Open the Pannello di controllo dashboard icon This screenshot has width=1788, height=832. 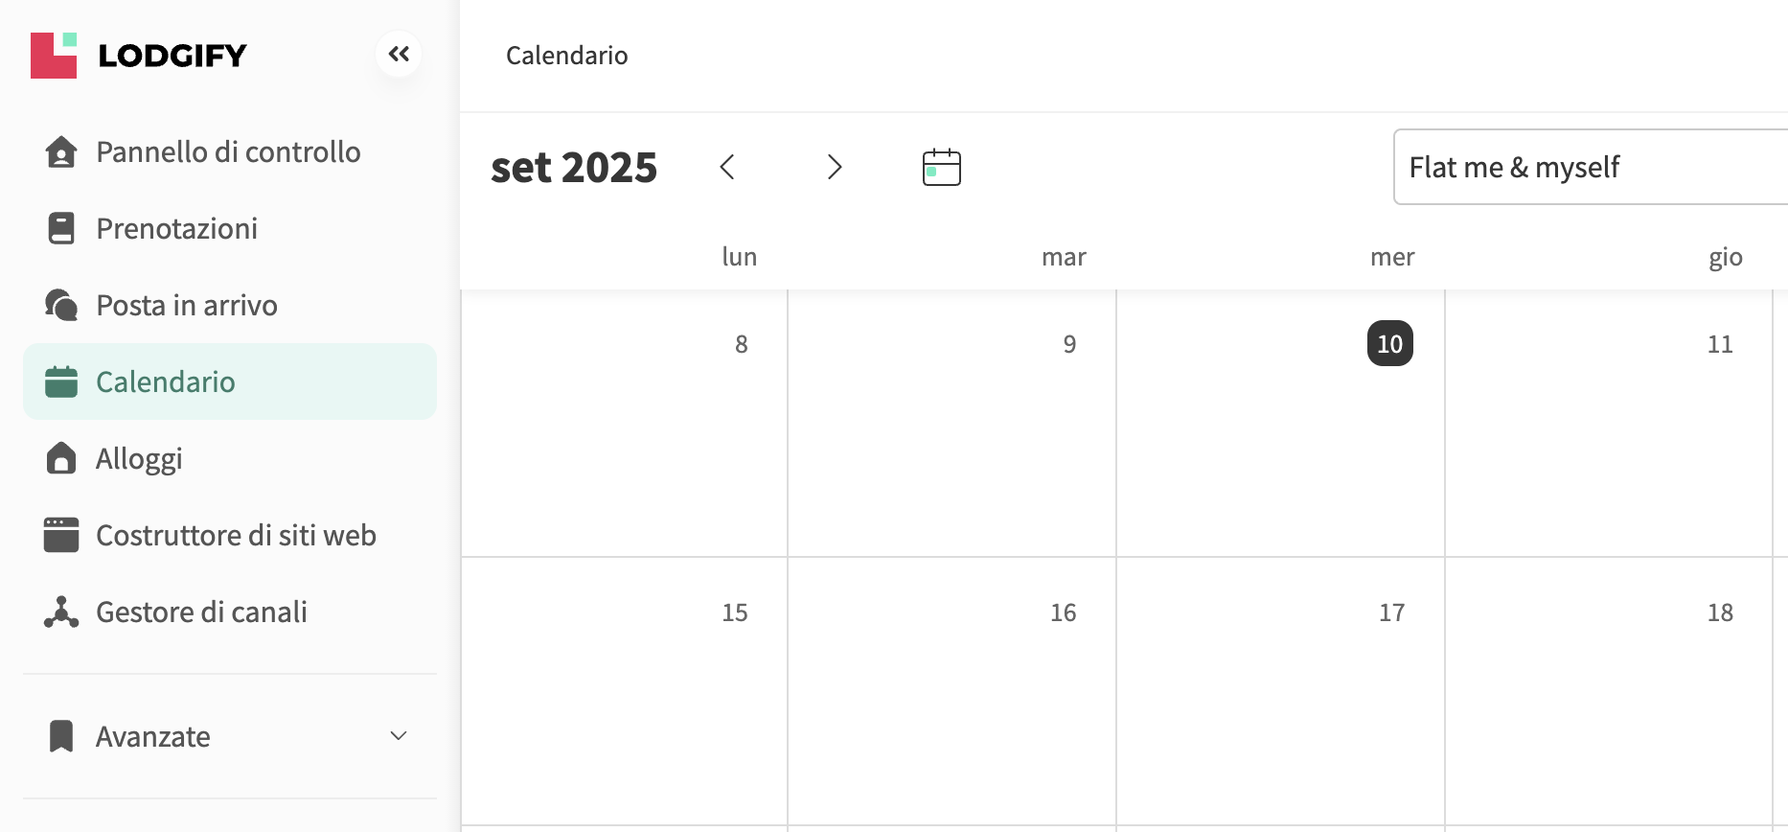pyautogui.click(x=61, y=151)
